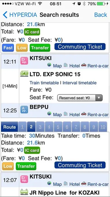Select route tab 3

(40, 127)
